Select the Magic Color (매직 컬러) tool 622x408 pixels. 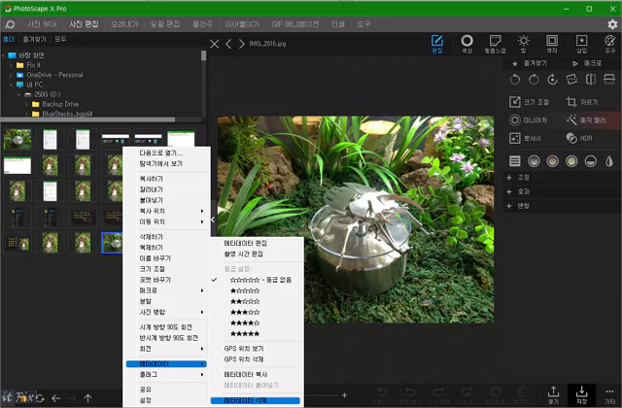pos(586,120)
